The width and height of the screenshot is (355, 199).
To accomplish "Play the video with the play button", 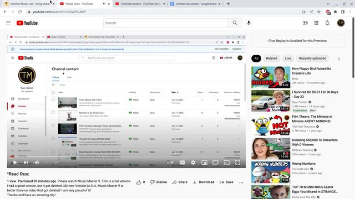I will (15, 163).
